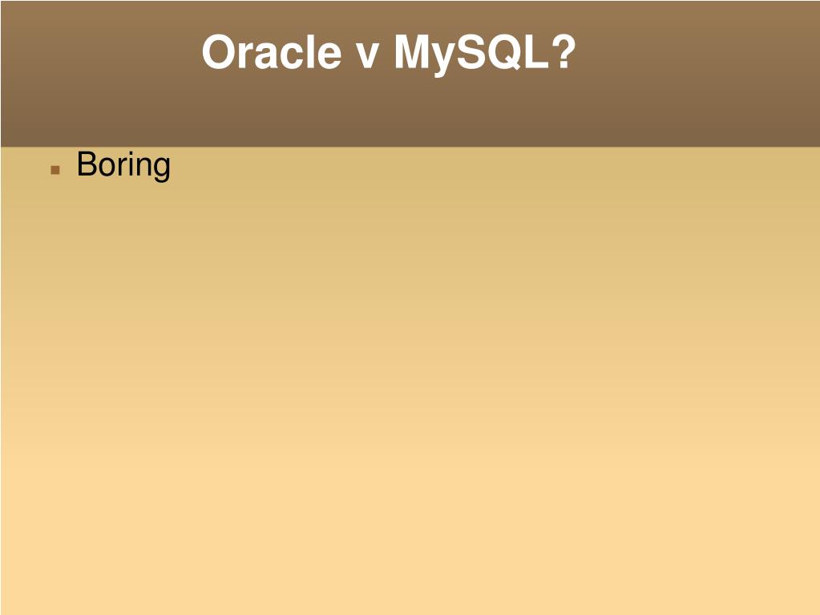Click the brown square bullet marker

click(55, 170)
